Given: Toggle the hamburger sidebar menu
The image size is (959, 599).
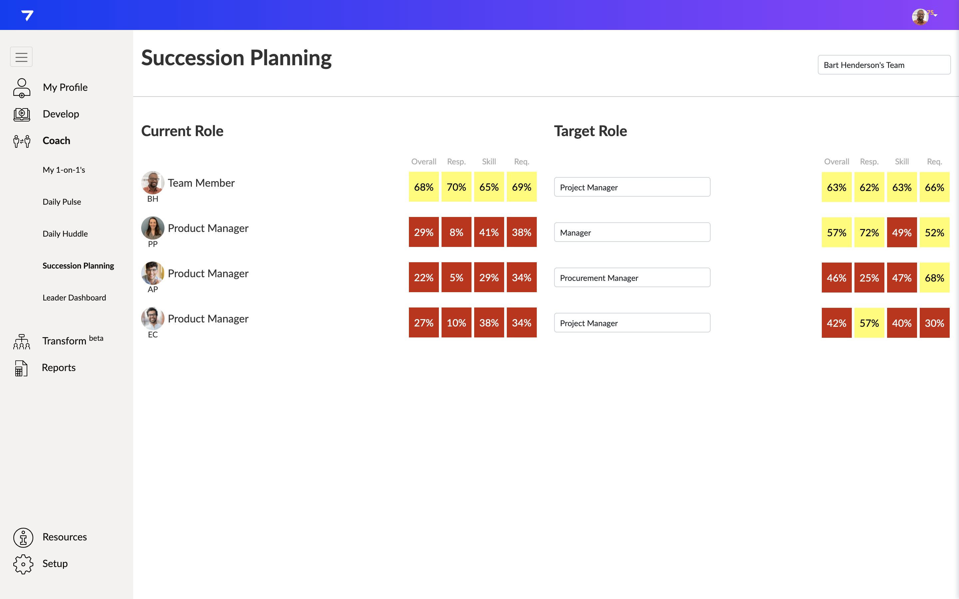Looking at the screenshot, I should [x=21, y=57].
